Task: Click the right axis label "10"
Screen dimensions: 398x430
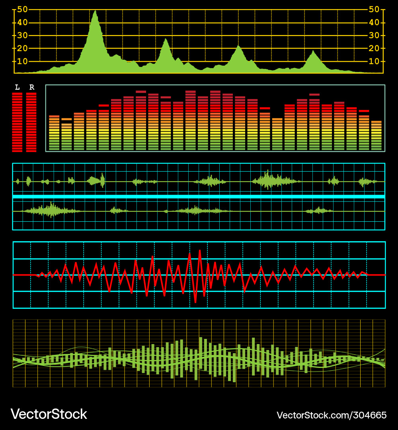Action: (x=374, y=61)
